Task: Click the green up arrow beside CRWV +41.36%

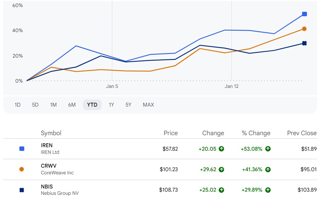Action: point(268,169)
